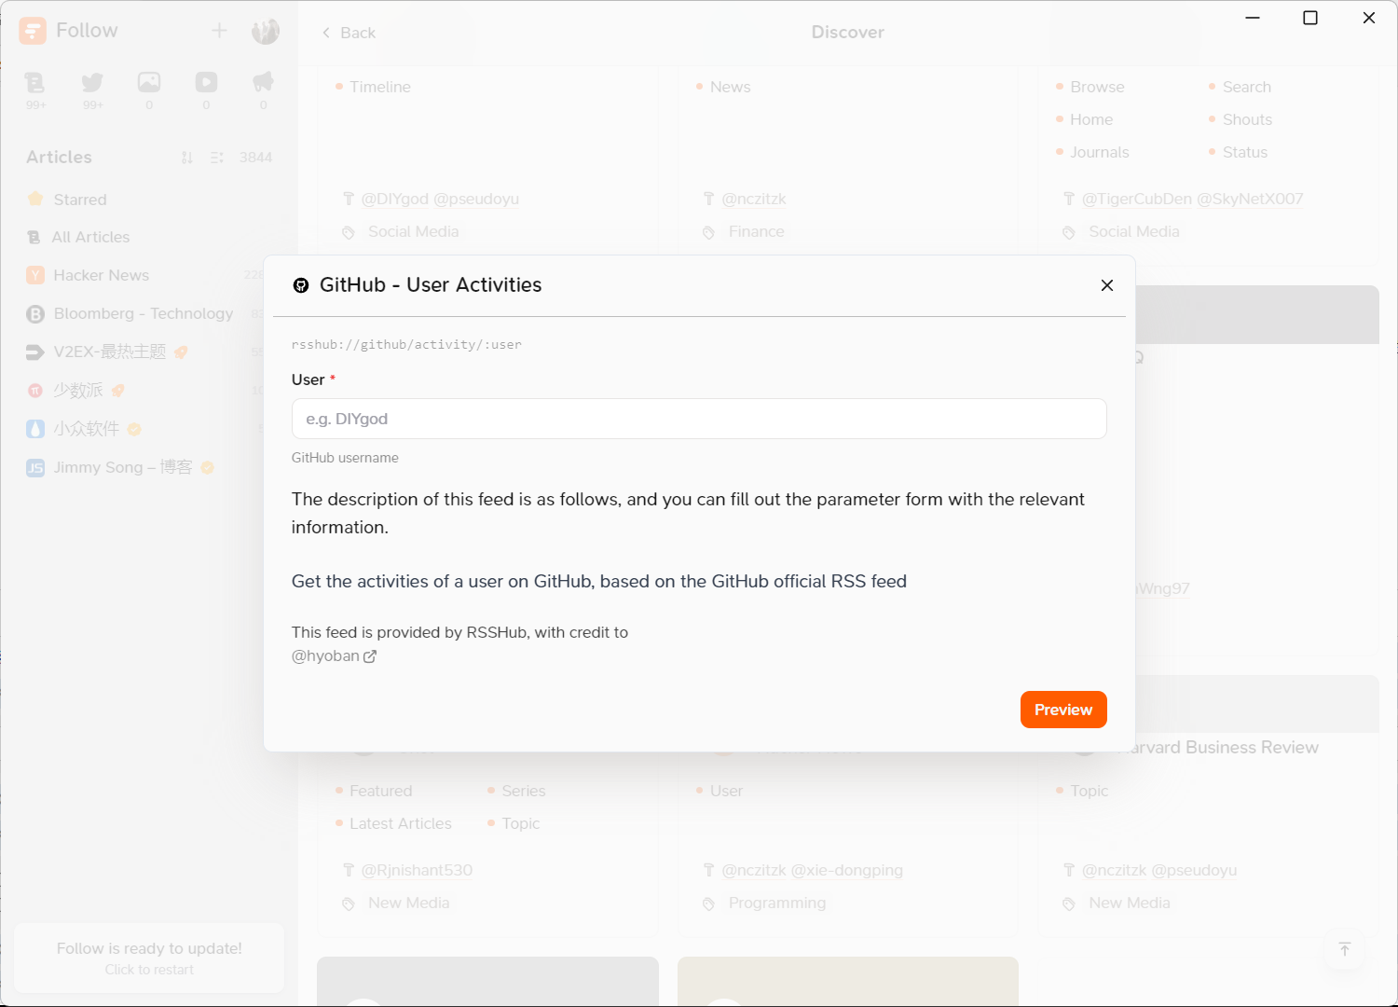Open the @hyoban credit link
Image resolution: width=1398 pixels, height=1007 pixels.
[334, 655]
